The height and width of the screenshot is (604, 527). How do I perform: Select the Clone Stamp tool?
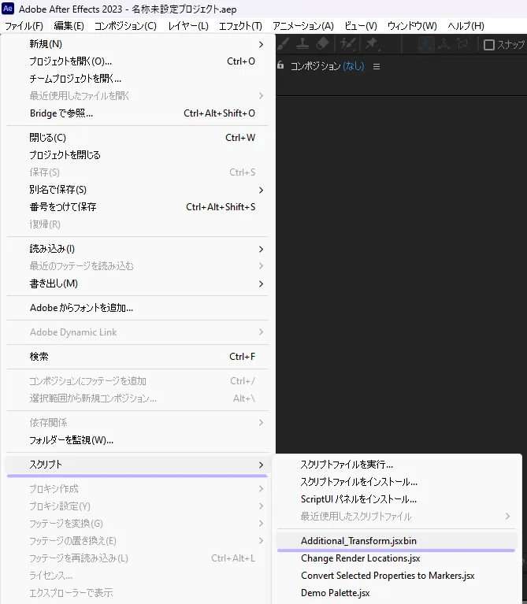302,43
